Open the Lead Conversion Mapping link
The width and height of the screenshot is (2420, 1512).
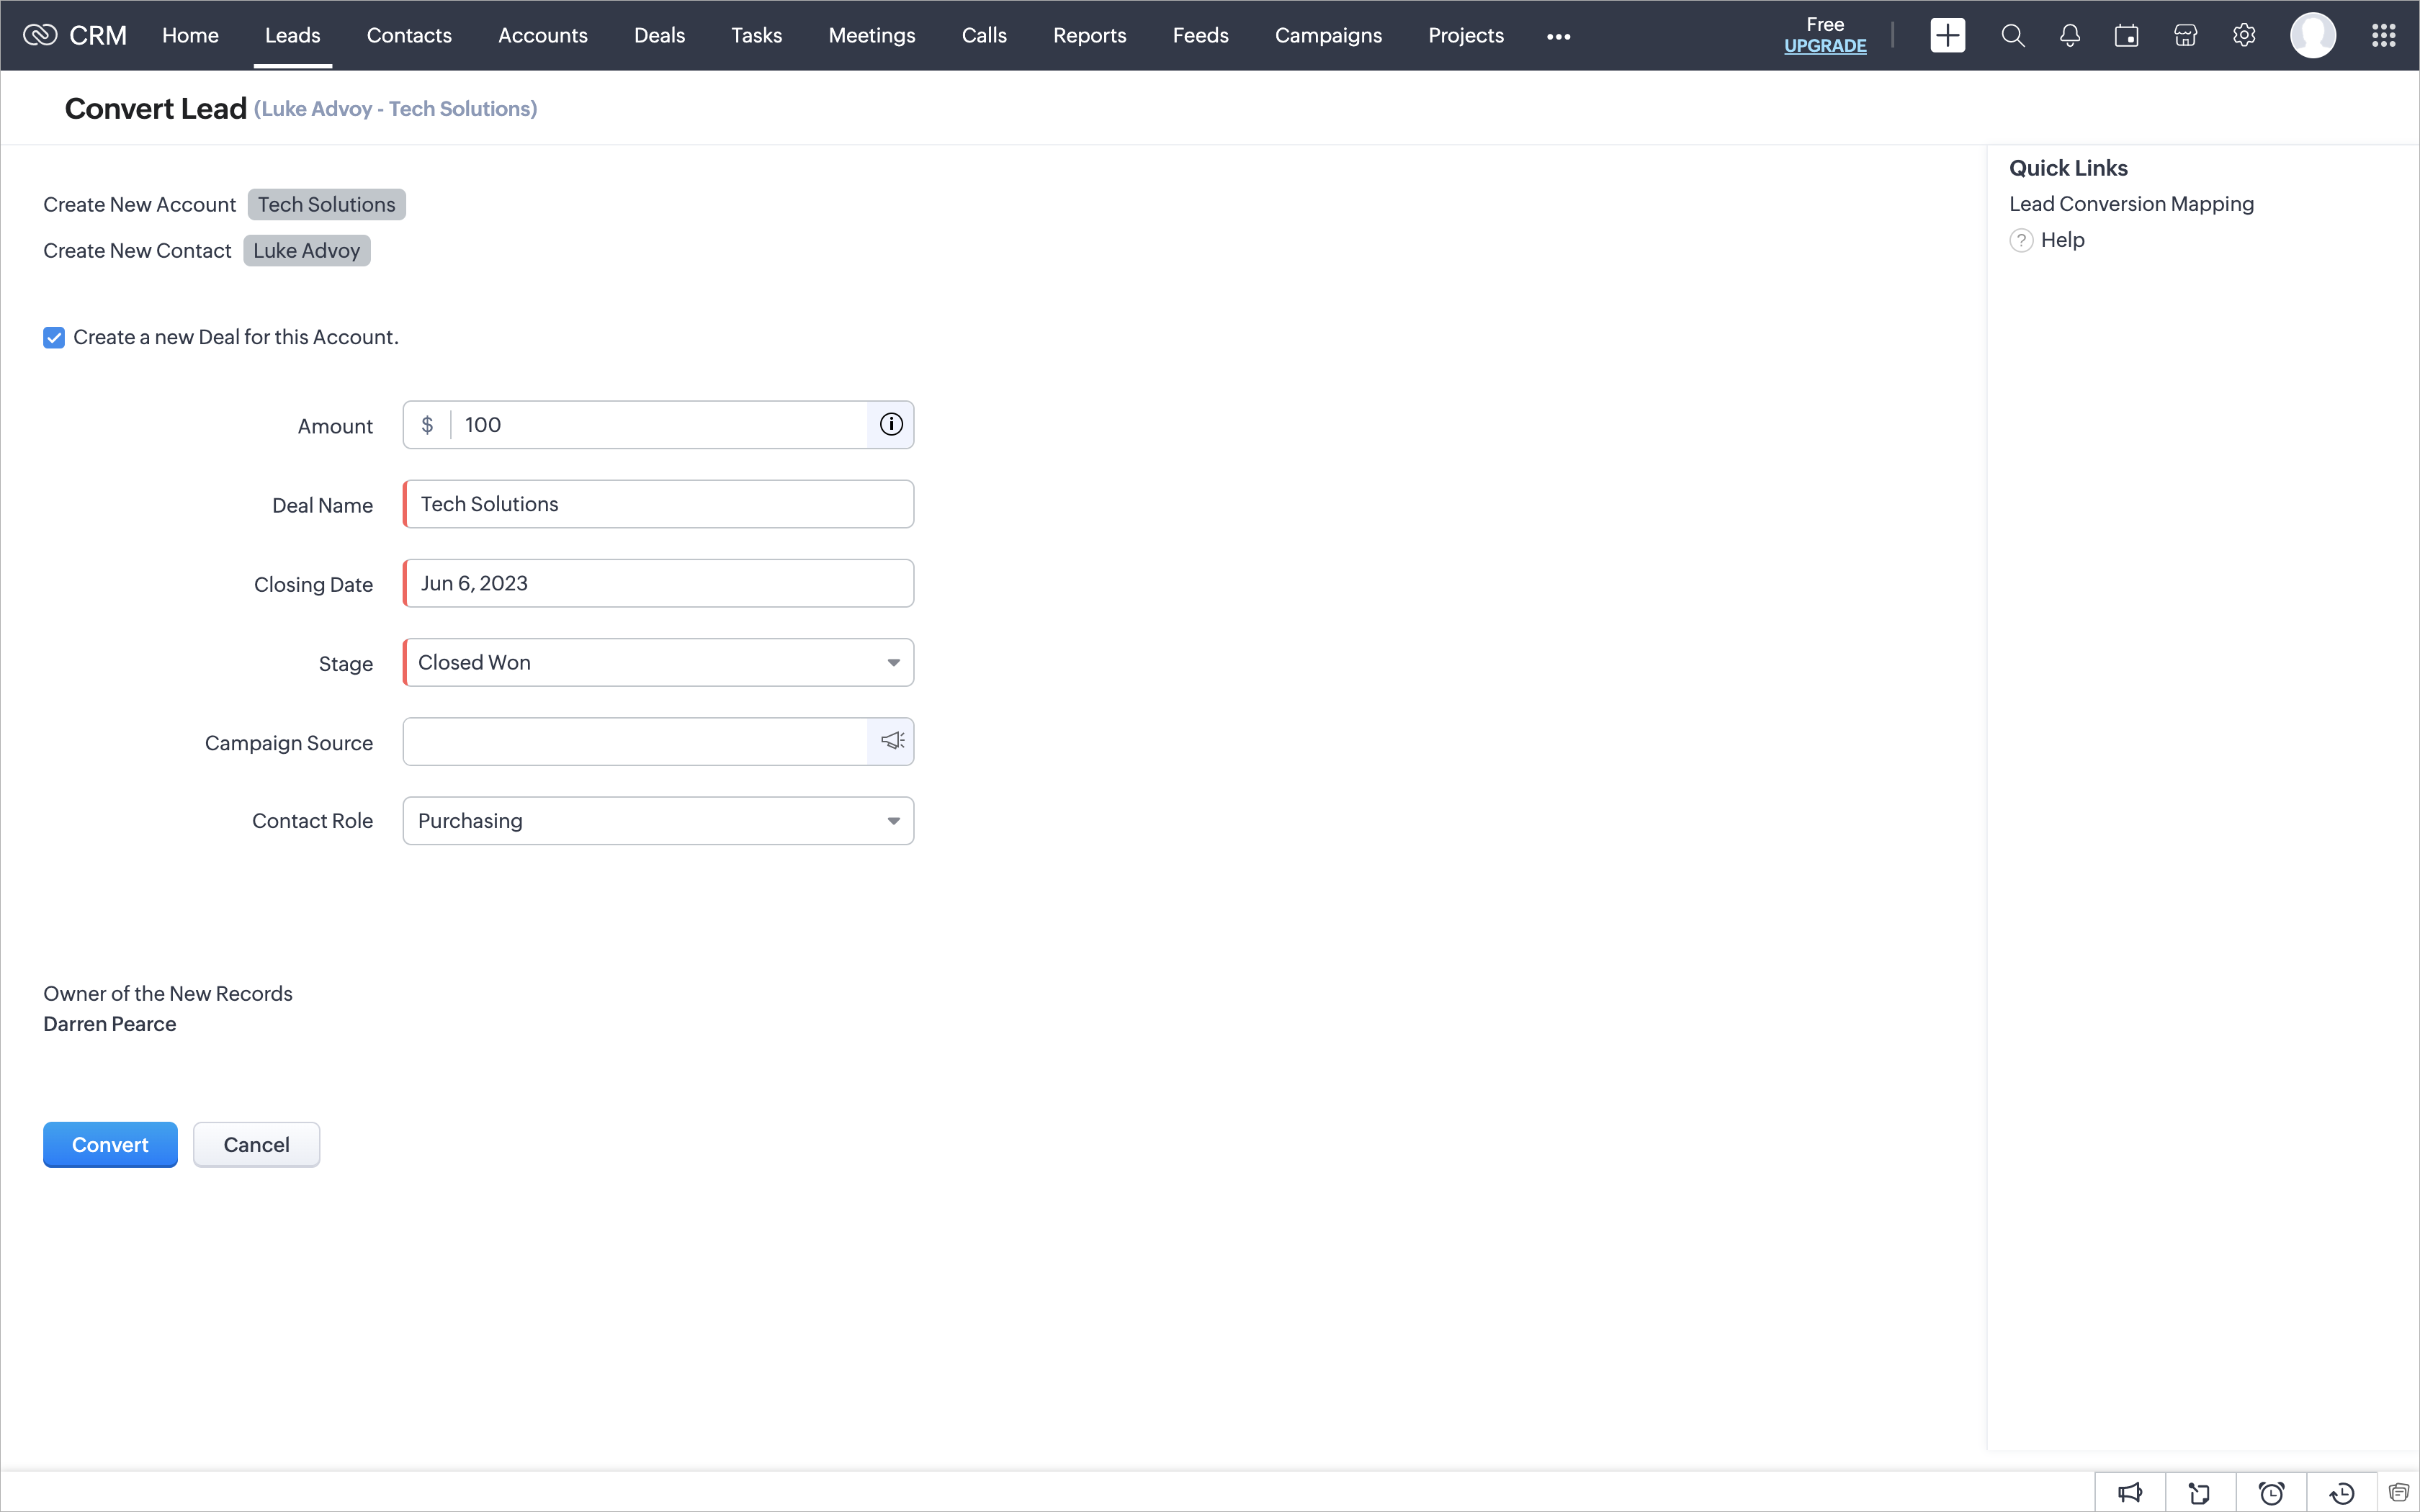(2131, 204)
